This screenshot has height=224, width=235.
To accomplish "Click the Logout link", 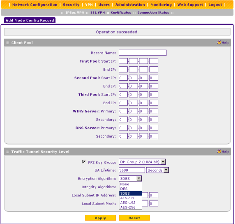I will click(x=215, y=5).
